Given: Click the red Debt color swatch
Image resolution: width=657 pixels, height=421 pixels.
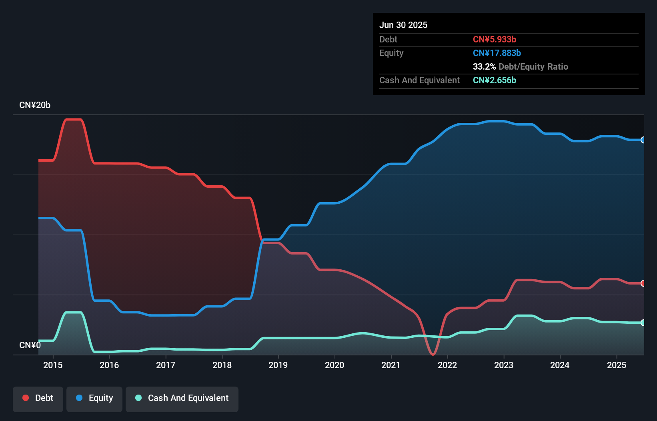Looking at the screenshot, I should 26,398.
